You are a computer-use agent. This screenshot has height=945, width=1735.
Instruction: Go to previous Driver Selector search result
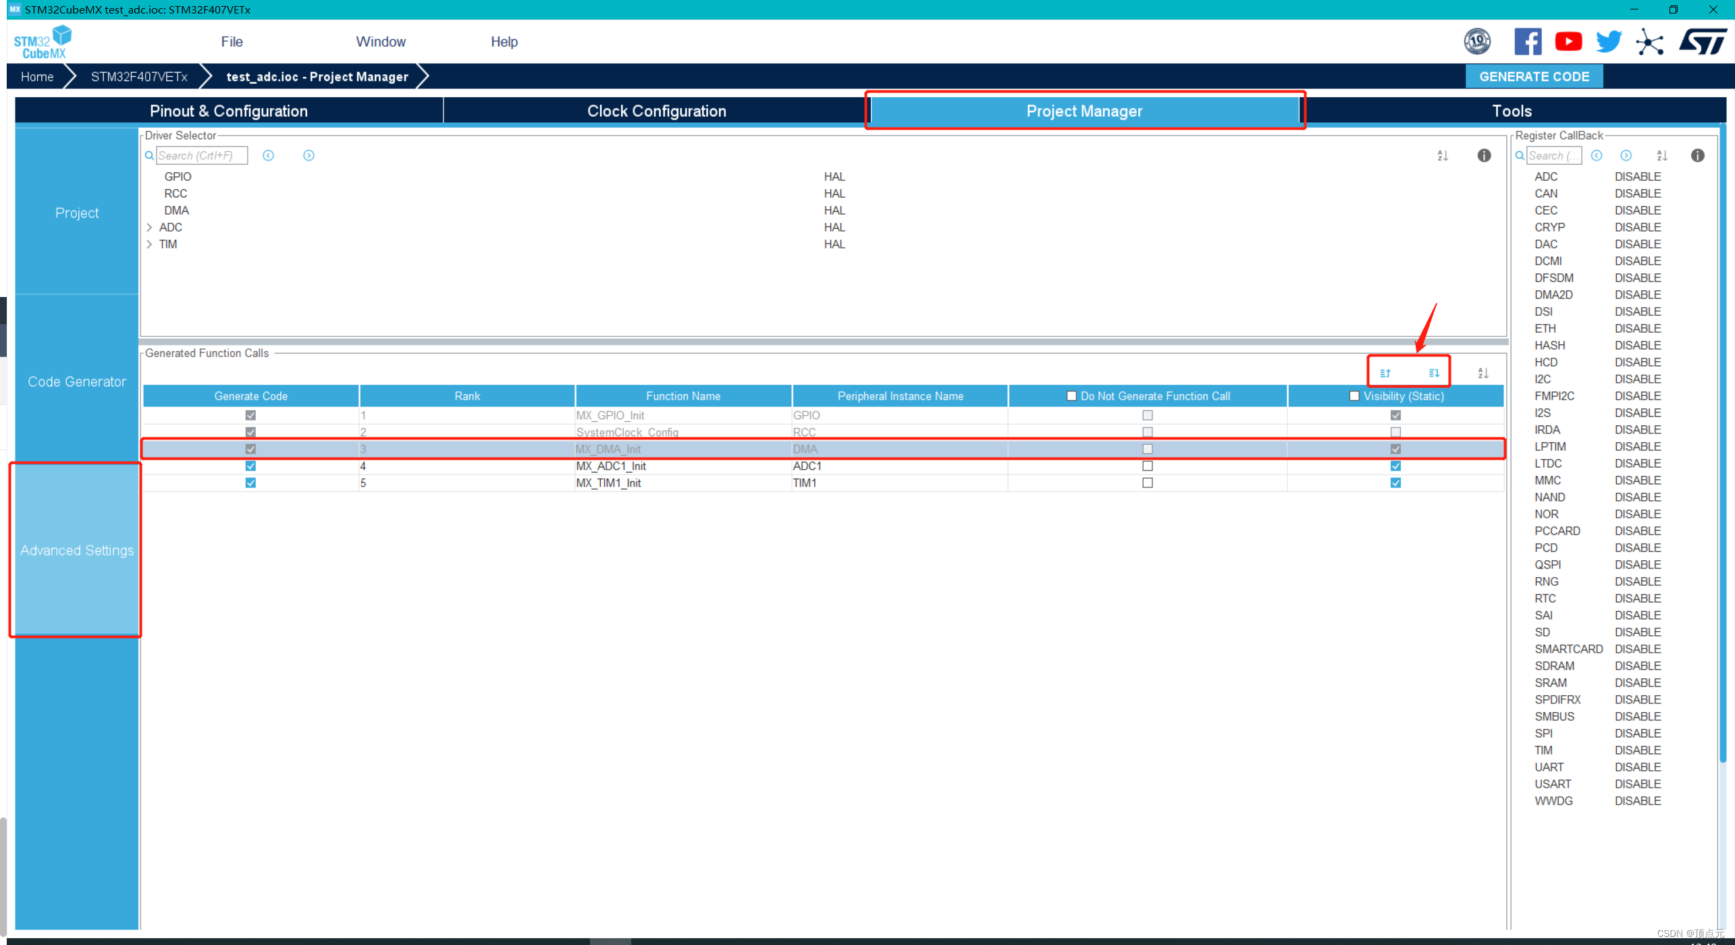(268, 156)
